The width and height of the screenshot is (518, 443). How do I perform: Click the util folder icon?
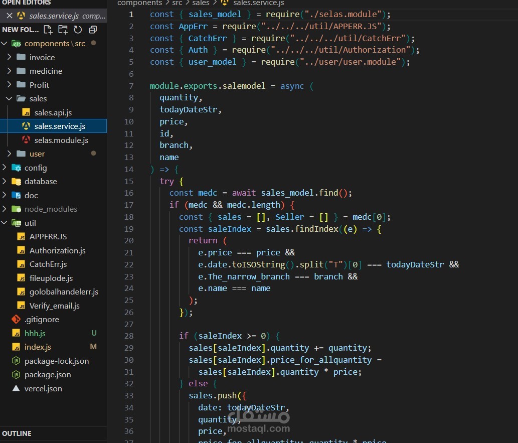[16, 223]
